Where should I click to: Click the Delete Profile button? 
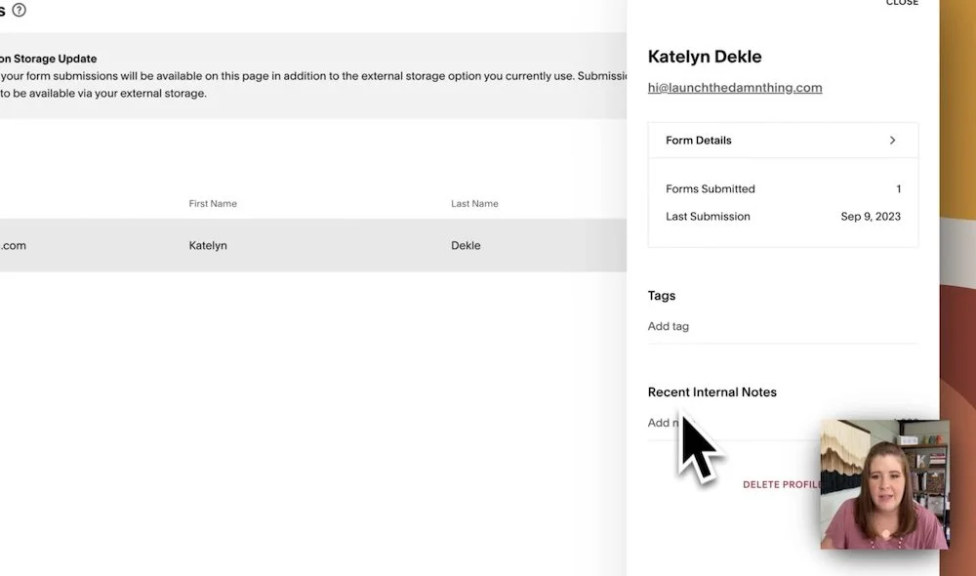coord(782,484)
